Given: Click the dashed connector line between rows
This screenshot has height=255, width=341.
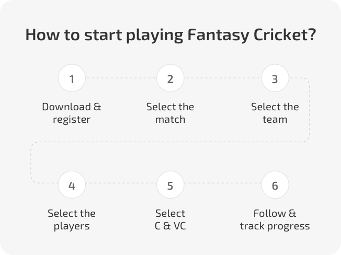Looking at the screenshot, I should [x=170, y=142].
